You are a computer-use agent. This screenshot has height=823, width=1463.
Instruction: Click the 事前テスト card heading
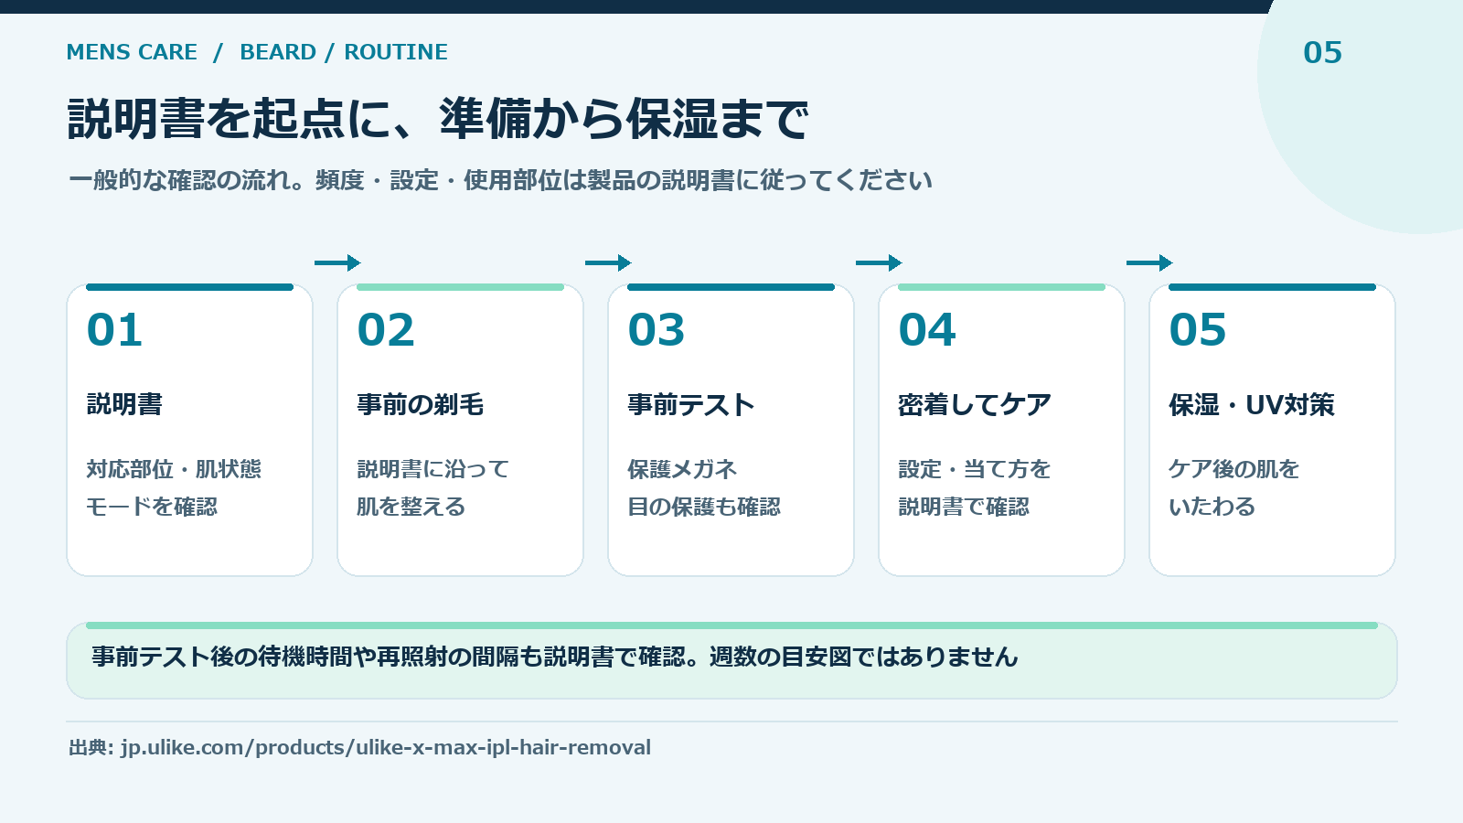click(x=691, y=404)
